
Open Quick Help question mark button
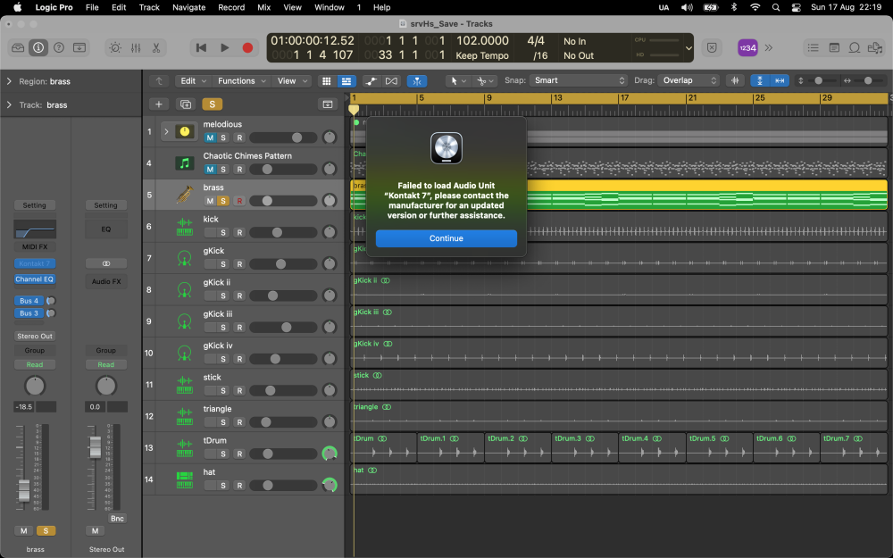59,48
